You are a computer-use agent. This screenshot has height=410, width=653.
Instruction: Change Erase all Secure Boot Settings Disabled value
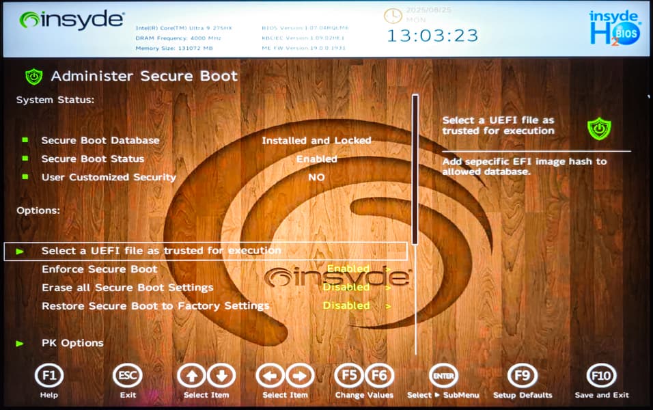pyautogui.click(x=346, y=287)
